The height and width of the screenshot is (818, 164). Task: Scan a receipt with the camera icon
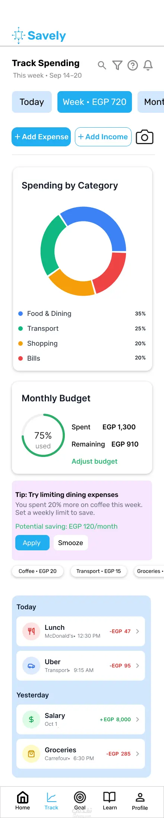(145, 137)
